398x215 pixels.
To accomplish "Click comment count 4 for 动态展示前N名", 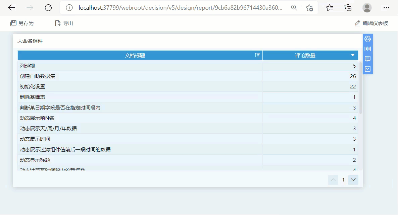I will [310, 118].
